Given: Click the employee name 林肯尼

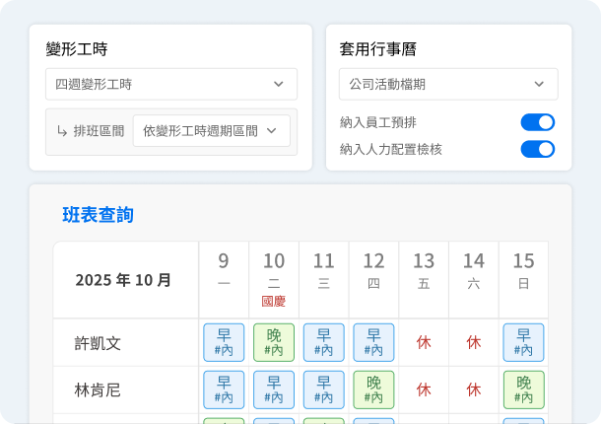Looking at the screenshot, I should coord(98,390).
